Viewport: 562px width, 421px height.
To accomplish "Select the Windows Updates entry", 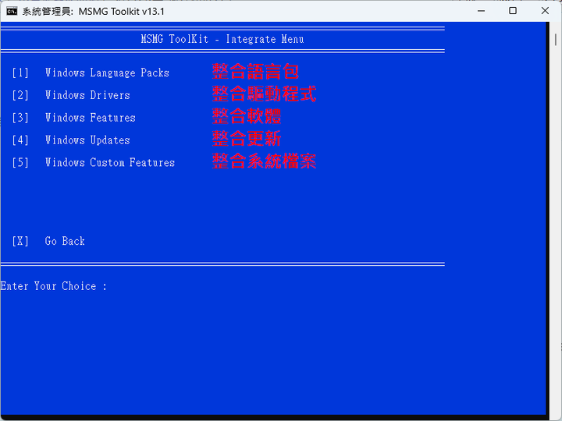I will click(87, 140).
